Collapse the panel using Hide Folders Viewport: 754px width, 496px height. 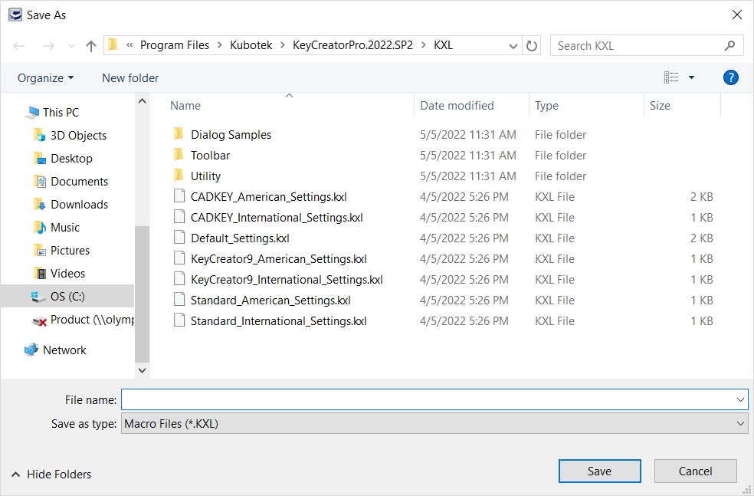51,474
